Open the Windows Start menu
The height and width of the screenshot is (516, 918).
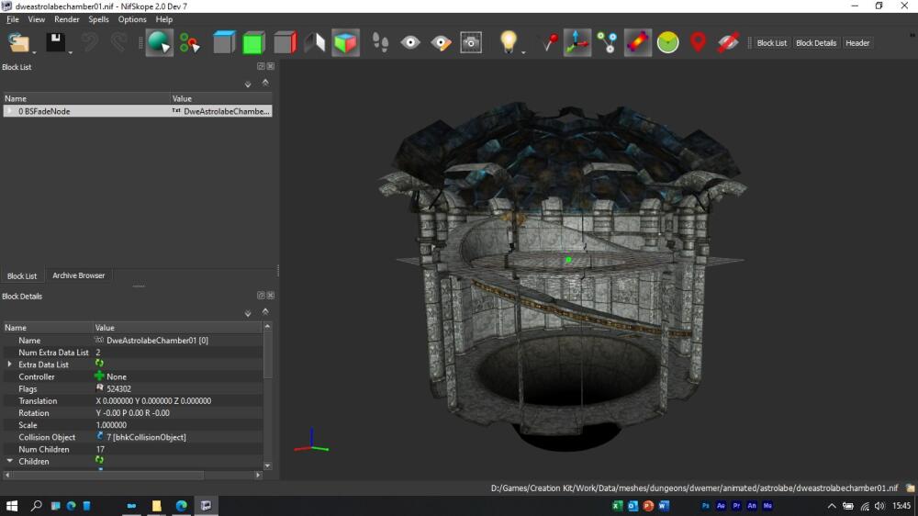click(12, 506)
